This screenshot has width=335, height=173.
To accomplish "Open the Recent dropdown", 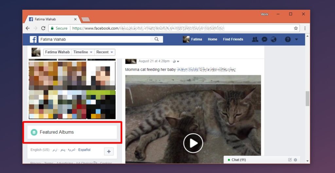I will click(x=105, y=52).
